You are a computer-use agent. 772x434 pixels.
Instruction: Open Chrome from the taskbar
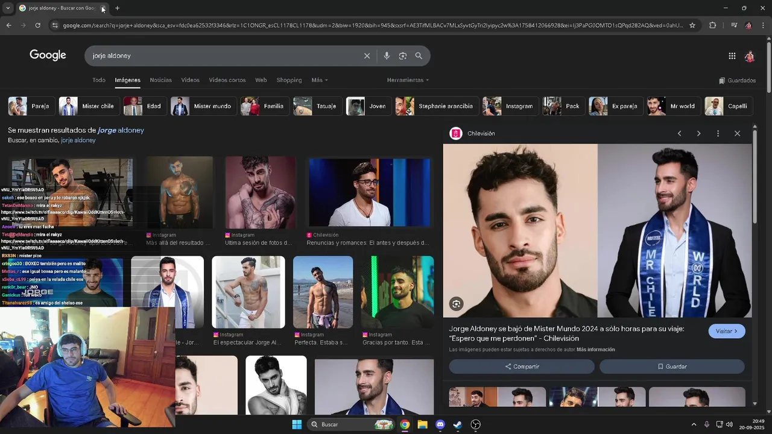pos(405,424)
